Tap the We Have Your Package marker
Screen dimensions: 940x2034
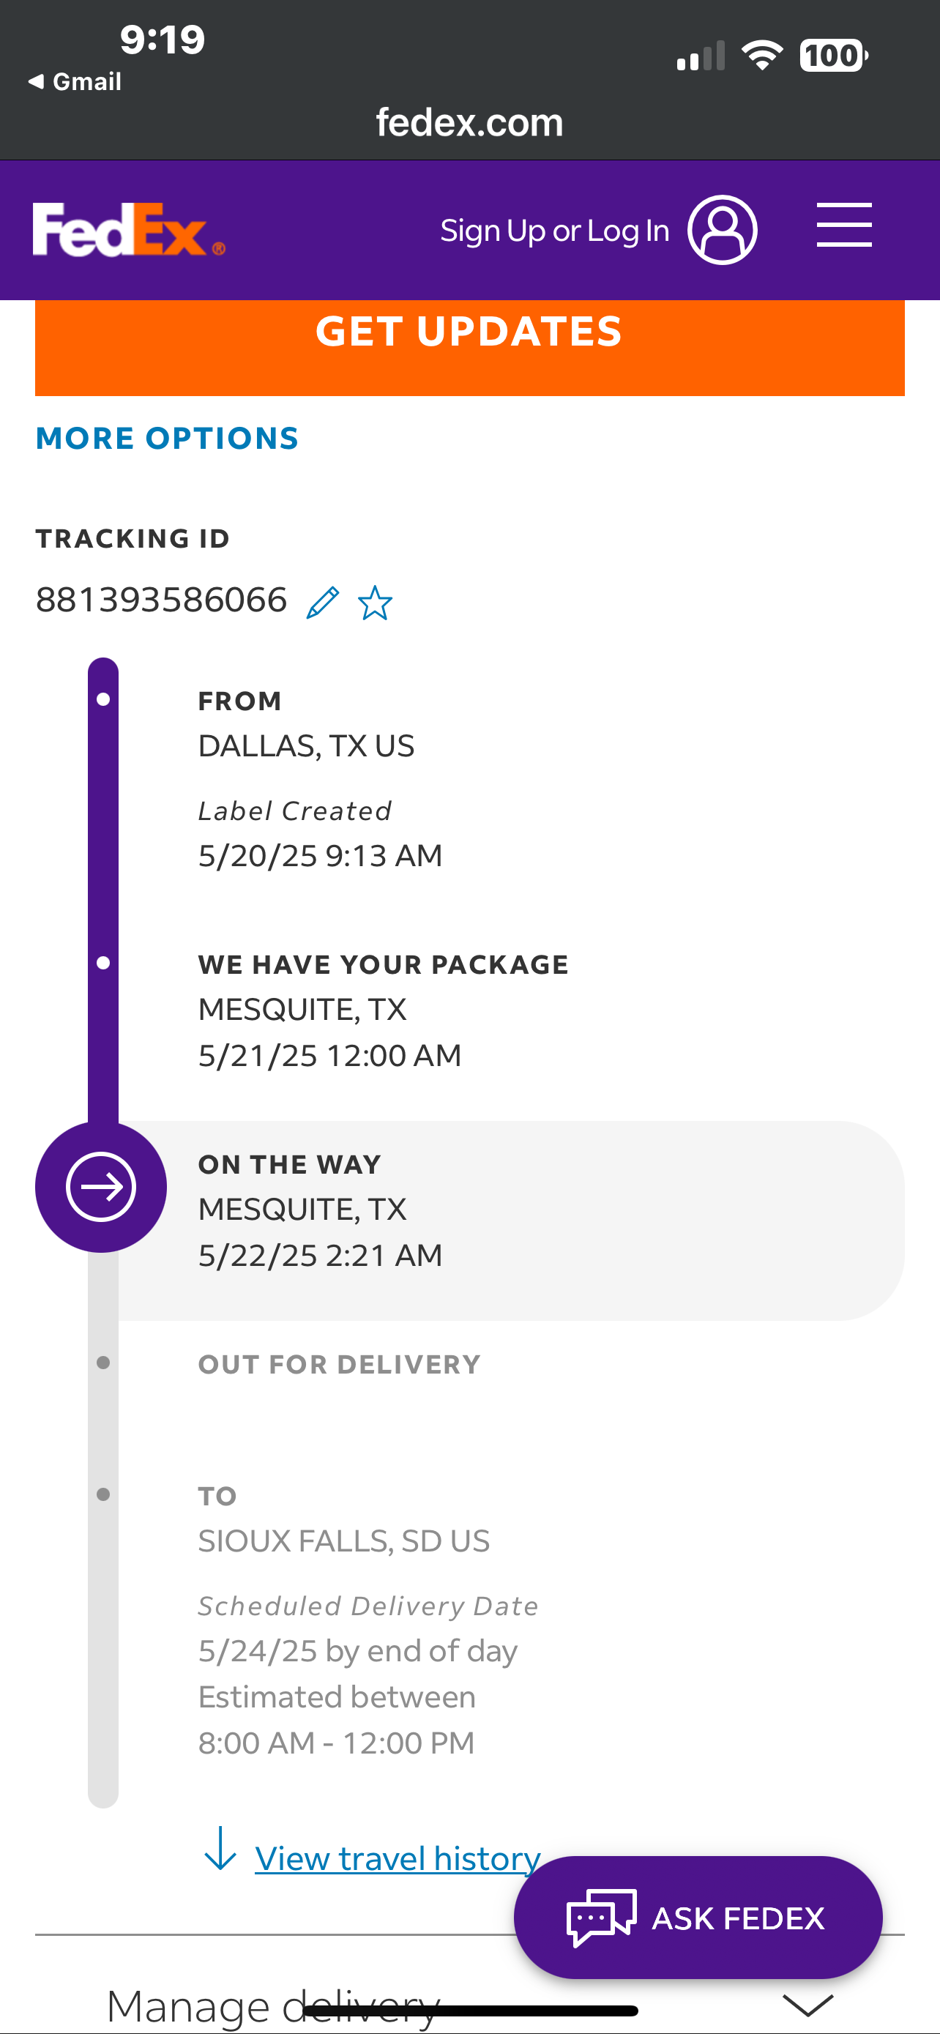[103, 964]
